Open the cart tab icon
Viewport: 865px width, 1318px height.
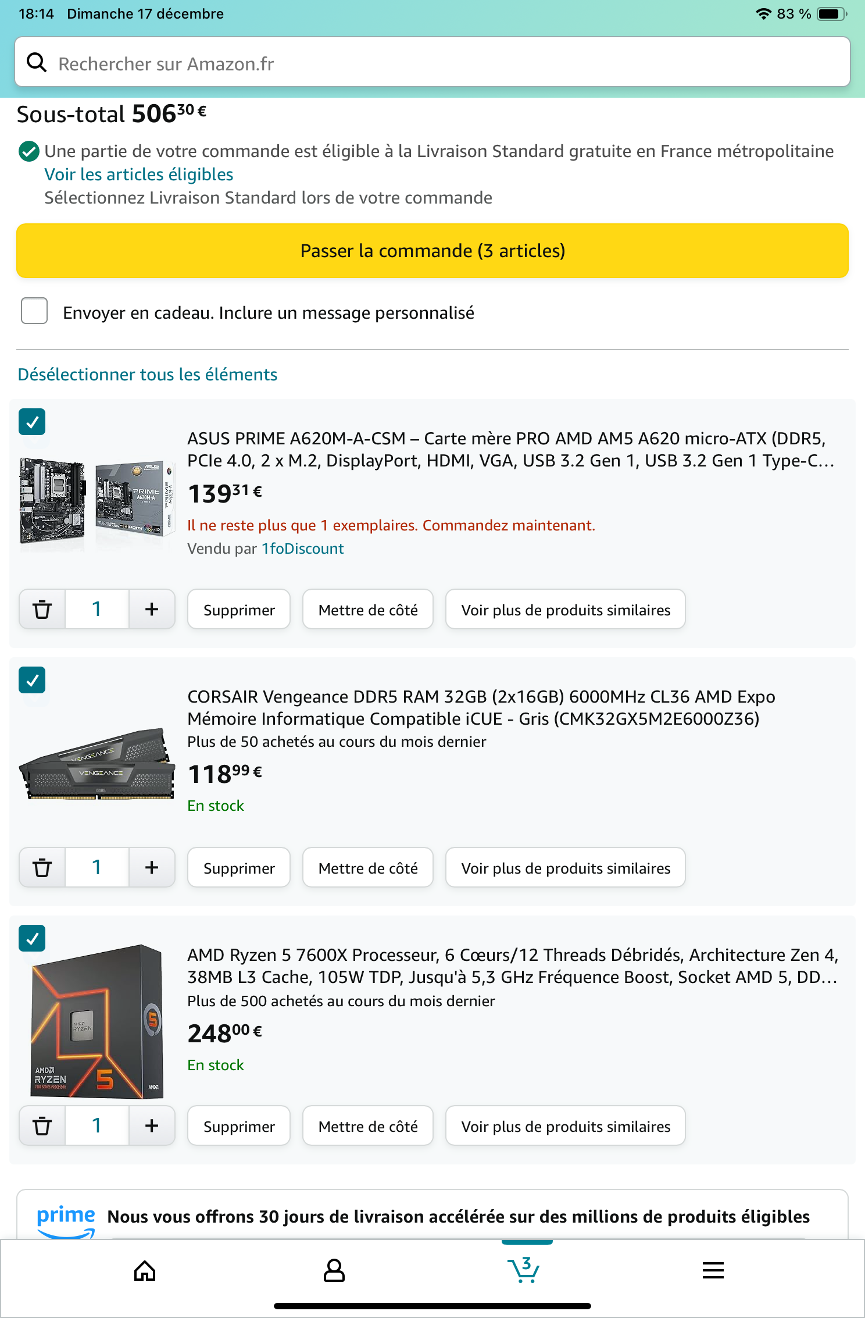[524, 1270]
